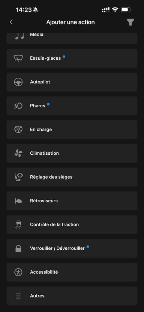Tap the steering wheel Autopilot icon
The height and width of the screenshot is (312, 144).
(x=18, y=82)
